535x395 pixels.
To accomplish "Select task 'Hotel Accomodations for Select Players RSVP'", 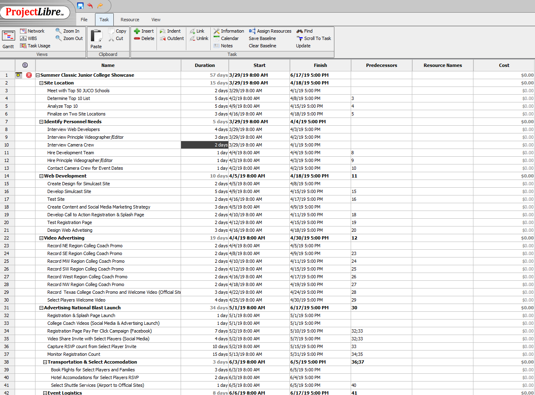I will point(95,377).
